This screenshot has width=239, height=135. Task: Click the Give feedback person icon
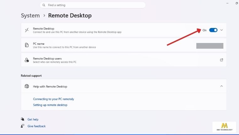(x=23, y=126)
